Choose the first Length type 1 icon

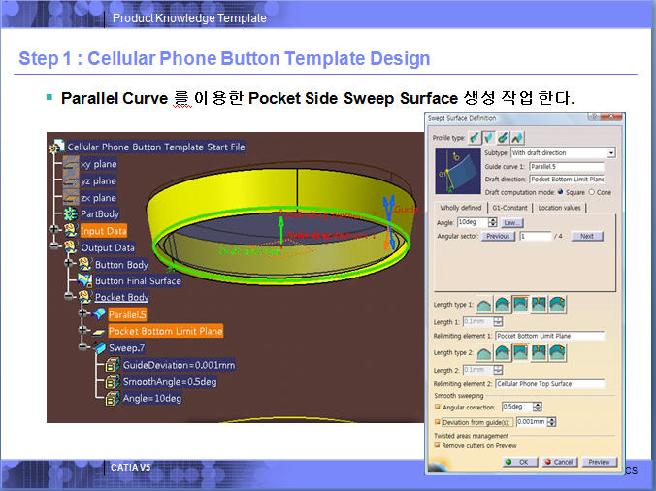point(485,305)
